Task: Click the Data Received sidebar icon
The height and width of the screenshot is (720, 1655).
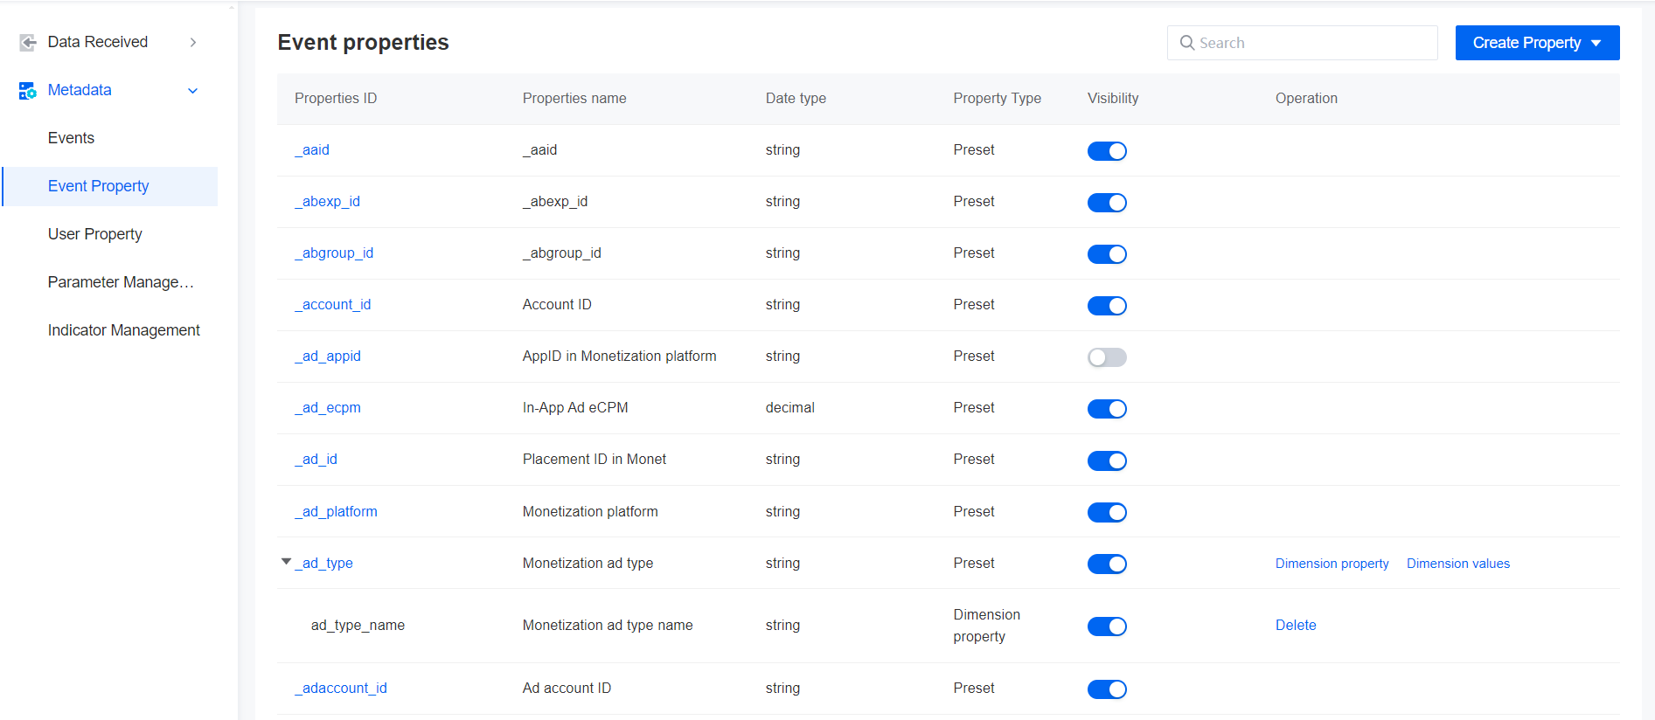Action: coord(28,42)
